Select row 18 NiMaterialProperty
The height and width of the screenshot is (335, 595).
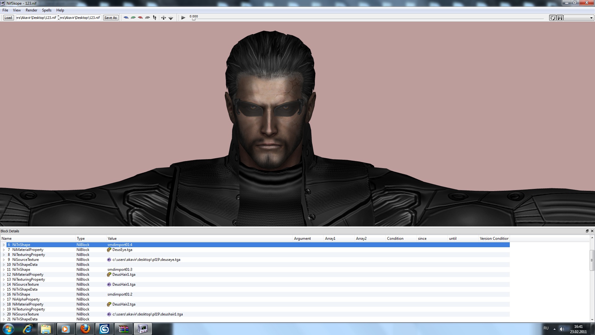[x=255, y=304]
